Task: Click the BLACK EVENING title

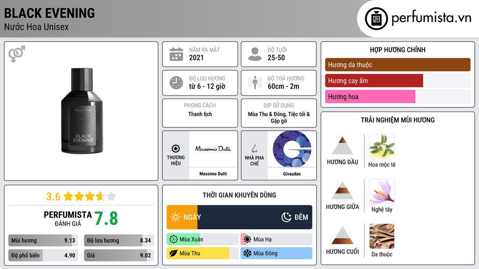Action: [x=50, y=13]
